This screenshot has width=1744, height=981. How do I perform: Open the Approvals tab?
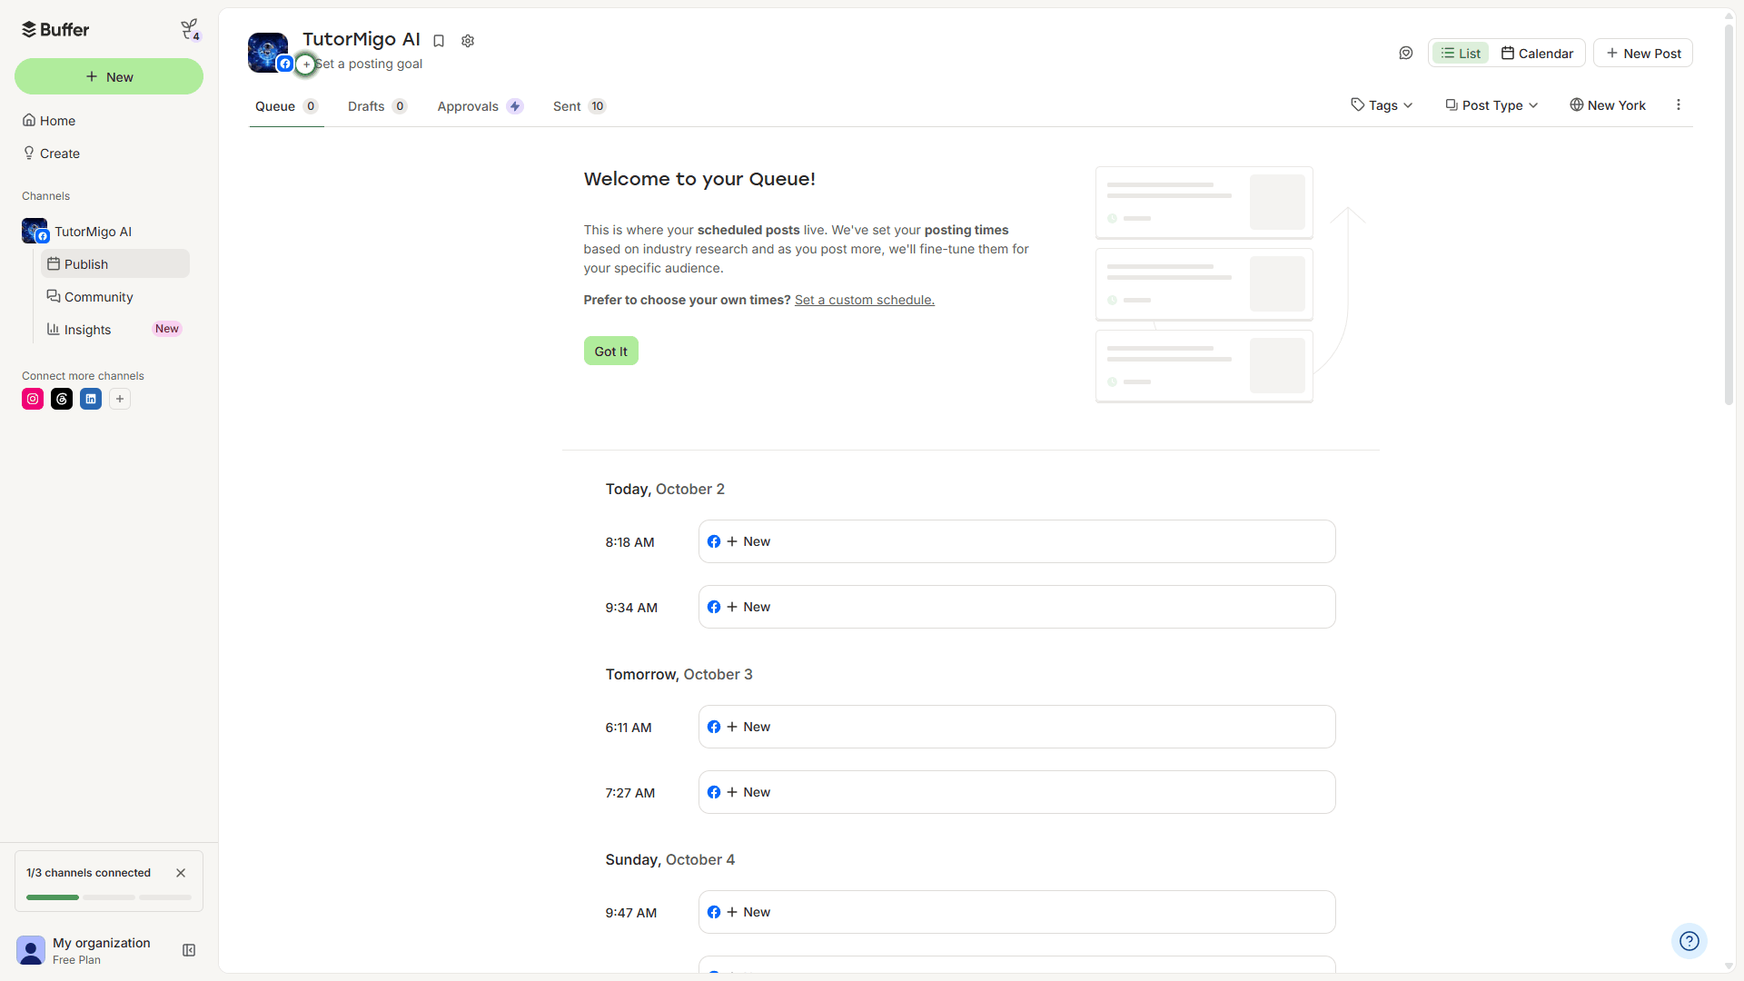point(480,106)
